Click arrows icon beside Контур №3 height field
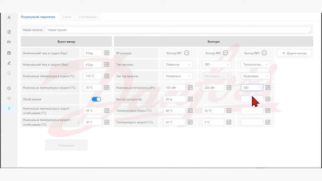The image size is (322, 181). pyautogui.click(x=268, y=99)
